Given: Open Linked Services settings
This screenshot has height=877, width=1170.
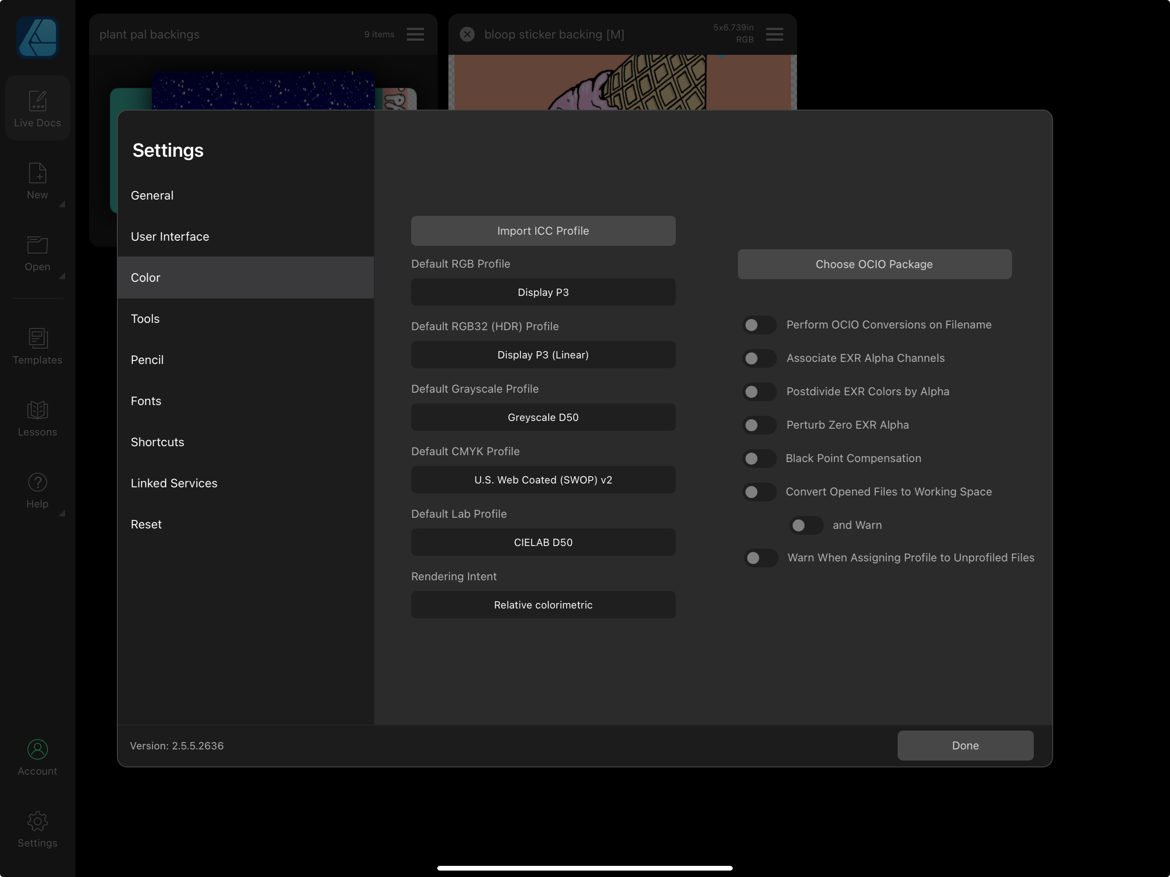Looking at the screenshot, I should [x=245, y=483].
